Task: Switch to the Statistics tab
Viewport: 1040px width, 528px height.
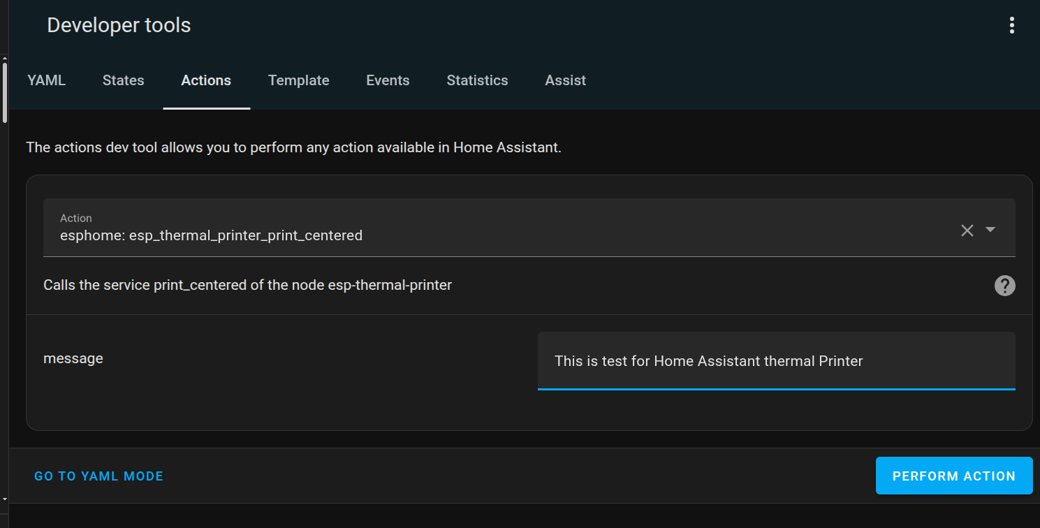Action: [477, 80]
